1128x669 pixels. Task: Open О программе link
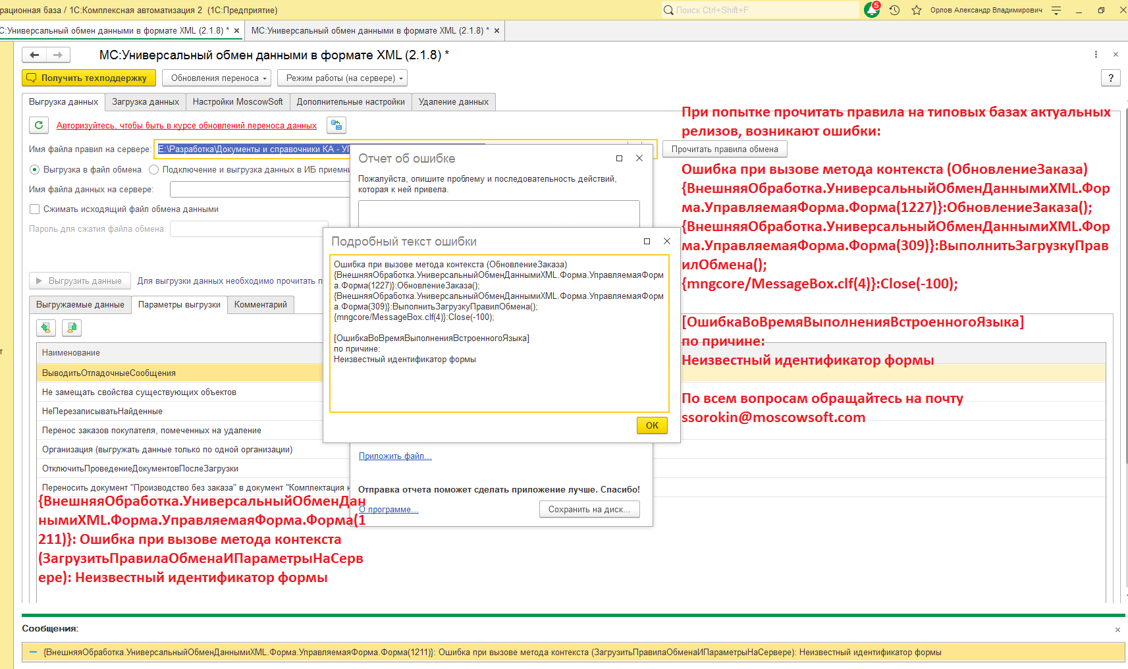389,510
